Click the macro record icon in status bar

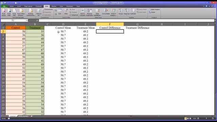[9, 119]
